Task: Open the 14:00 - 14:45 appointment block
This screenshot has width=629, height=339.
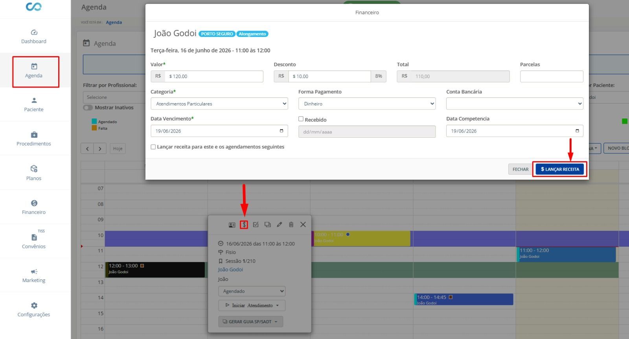Action: point(464,299)
